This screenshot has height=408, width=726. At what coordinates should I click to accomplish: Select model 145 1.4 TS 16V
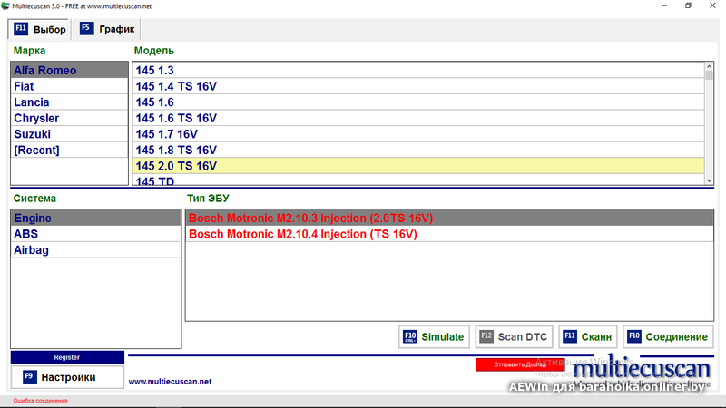418,86
